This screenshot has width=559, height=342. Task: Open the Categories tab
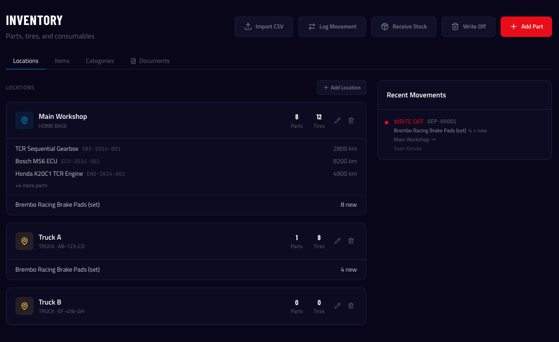pos(100,61)
